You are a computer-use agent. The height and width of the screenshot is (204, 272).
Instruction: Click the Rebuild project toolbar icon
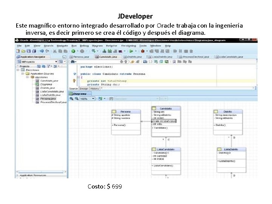[110, 51]
